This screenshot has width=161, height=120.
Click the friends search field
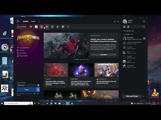(x=137, y=27)
